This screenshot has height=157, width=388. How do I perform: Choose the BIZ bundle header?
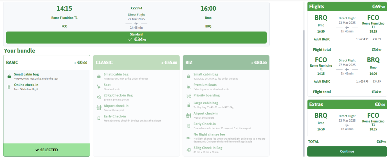[x=226, y=63]
